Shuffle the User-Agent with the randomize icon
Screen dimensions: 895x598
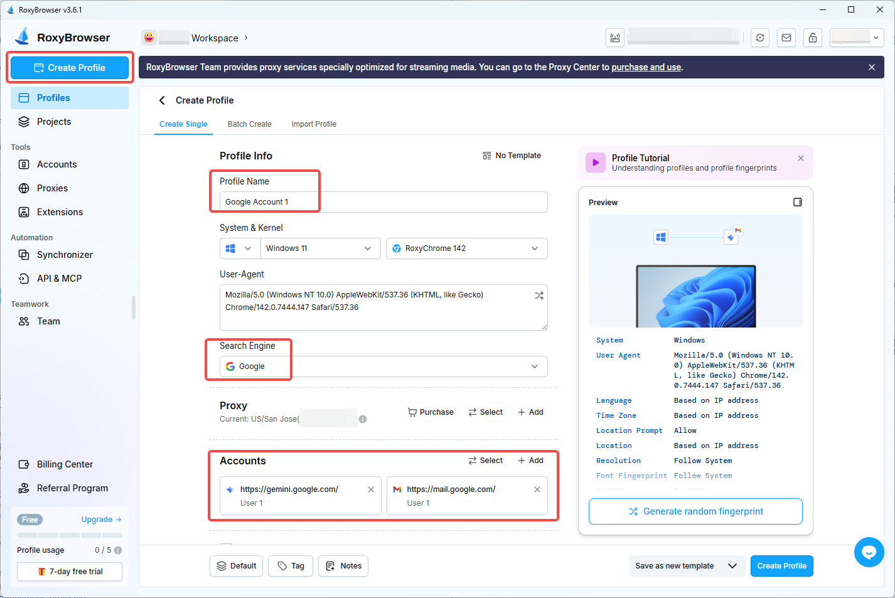(539, 295)
